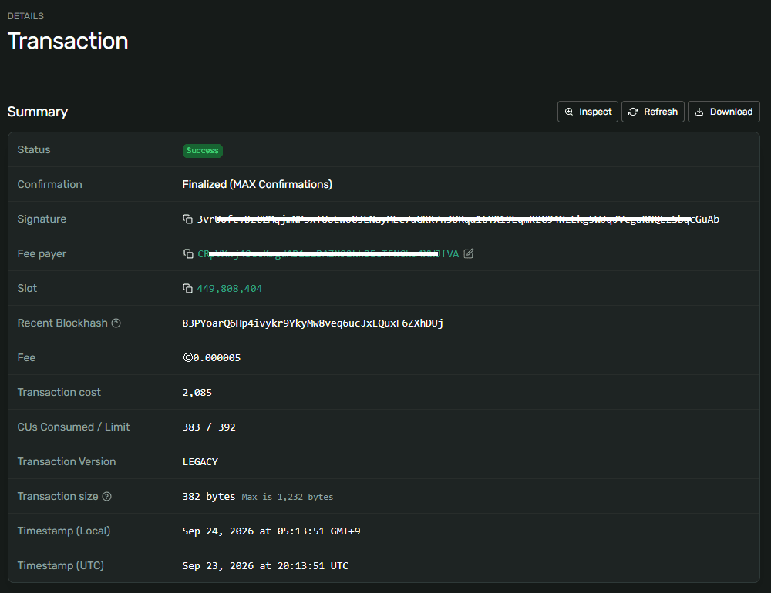Select the recent blockhash value
This screenshot has width=771, height=593.
point(313,323)
